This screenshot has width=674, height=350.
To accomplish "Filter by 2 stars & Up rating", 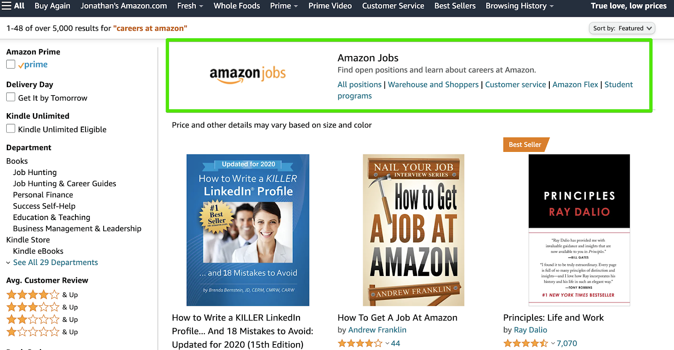I will [x=42, y=320].
